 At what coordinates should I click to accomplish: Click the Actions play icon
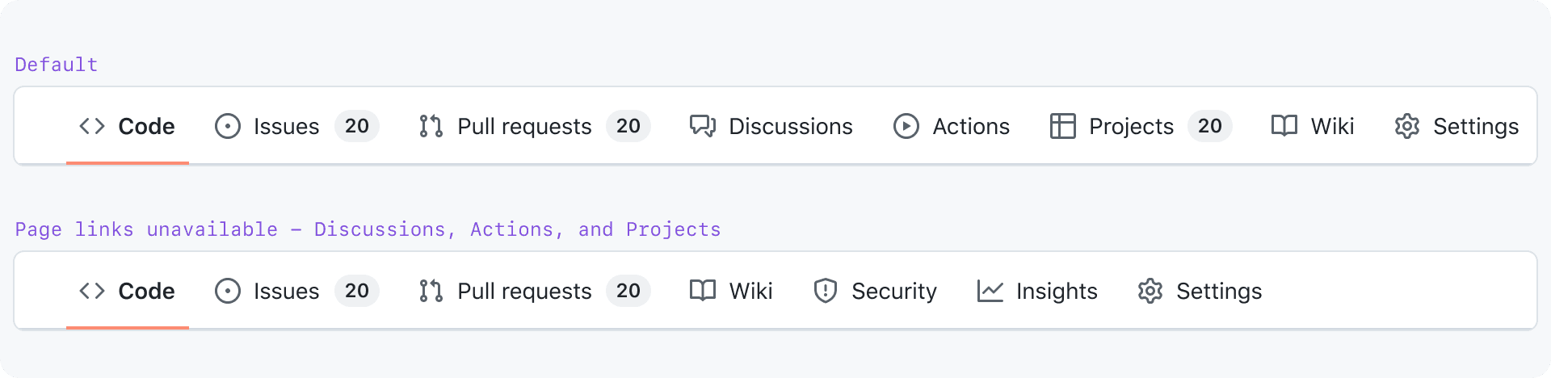click(x=906, y=126)
